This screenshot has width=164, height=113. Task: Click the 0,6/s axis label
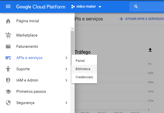point(151,82)
